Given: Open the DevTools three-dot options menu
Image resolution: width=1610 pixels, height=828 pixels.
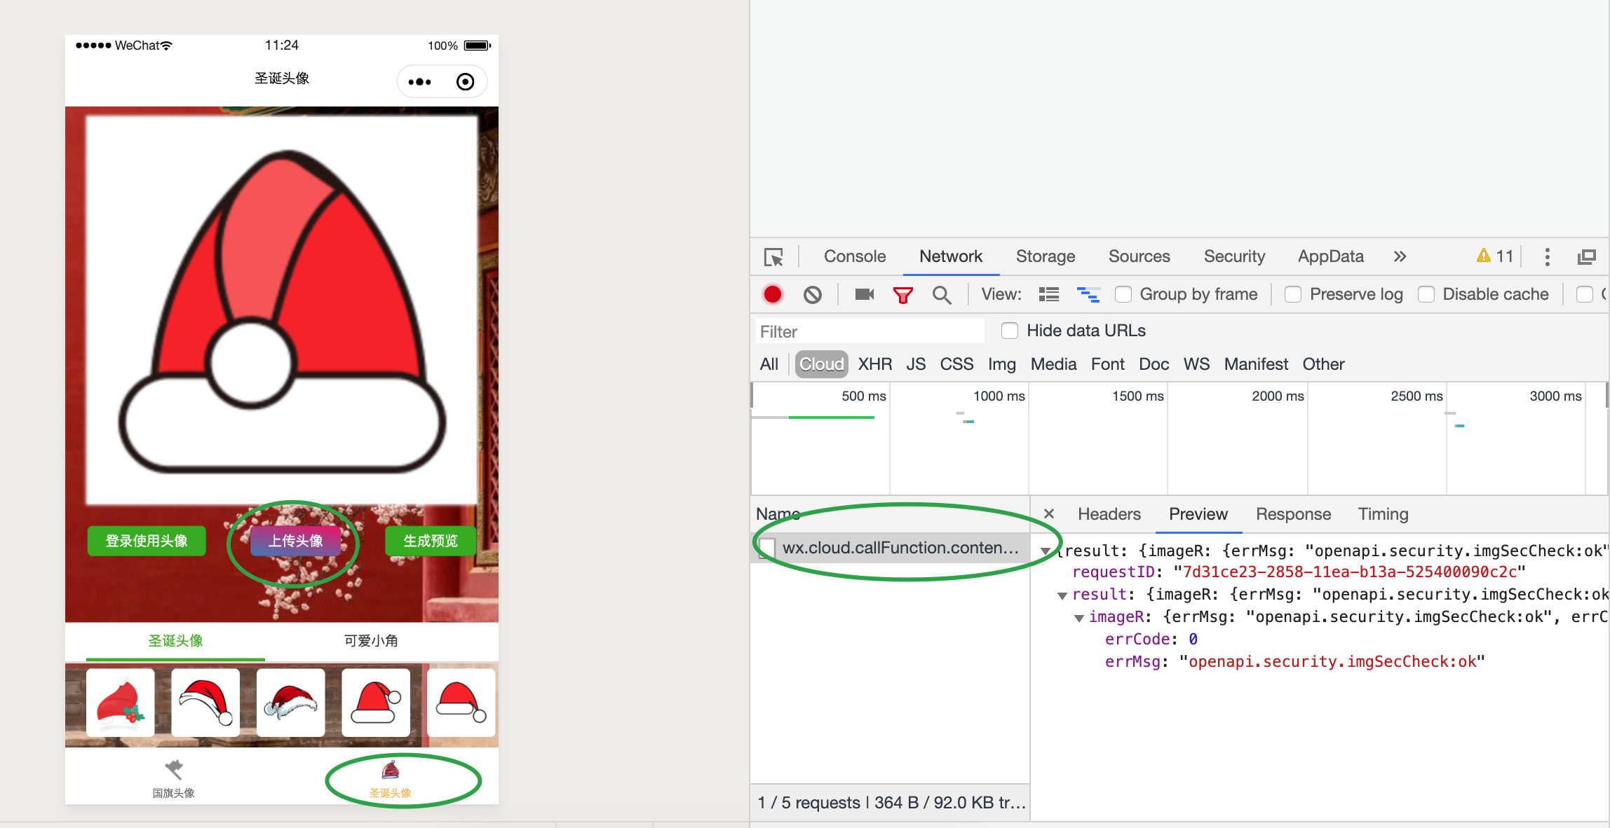Looking at the screenshot, I should (1547, 257).
